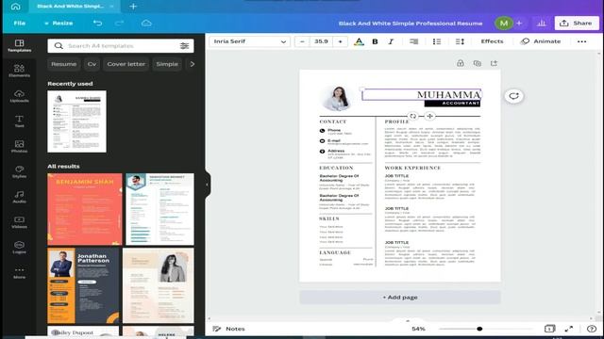Open the Uploads side tab

tap(19, 96)
